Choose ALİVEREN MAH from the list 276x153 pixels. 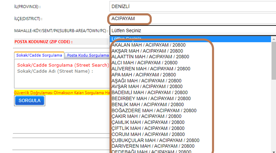(x=151, y=69)
